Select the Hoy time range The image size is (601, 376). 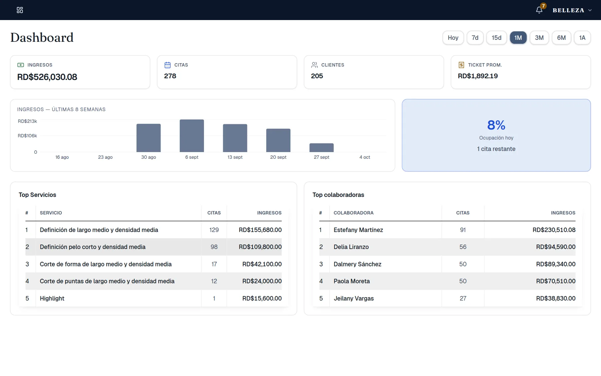tap(453, 38)
